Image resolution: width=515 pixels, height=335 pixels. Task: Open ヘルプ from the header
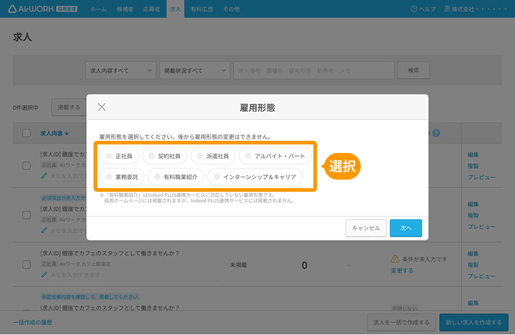423,9
